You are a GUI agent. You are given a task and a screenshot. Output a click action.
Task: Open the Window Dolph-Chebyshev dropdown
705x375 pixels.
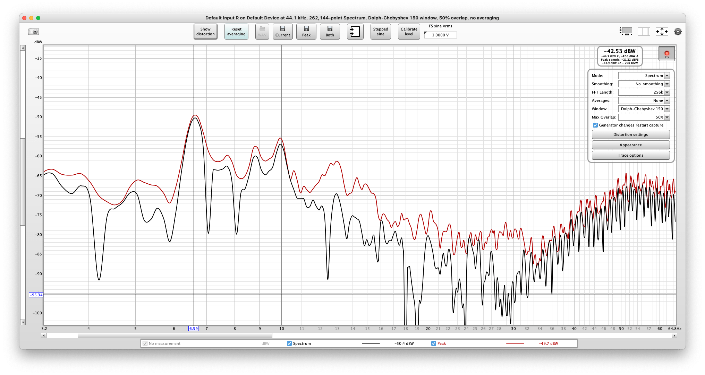point(644,109)
